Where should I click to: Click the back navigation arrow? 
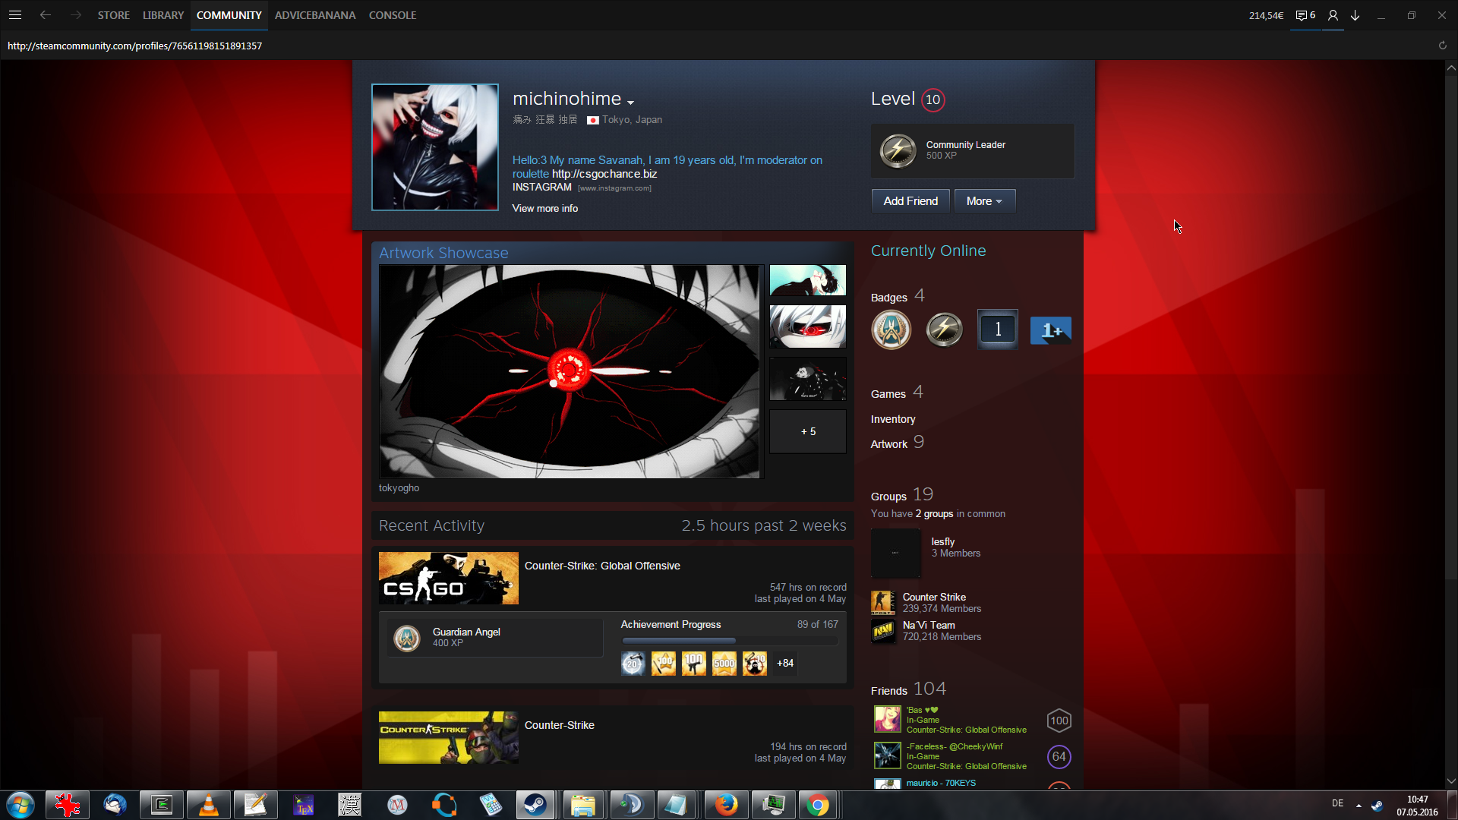point(46,15)
